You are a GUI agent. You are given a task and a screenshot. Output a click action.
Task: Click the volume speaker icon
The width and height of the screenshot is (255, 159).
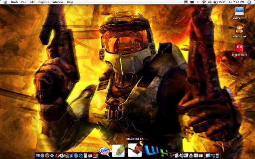tap(210, 2)
